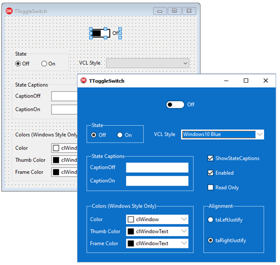Uncheck the Enabled checkbox
This screenshot has height=265, width=280.
click(x=210, y=173)
